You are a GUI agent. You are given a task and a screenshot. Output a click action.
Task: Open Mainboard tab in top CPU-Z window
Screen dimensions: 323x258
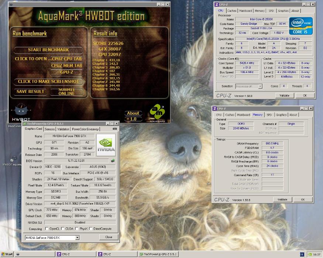[x=245, y=11]
